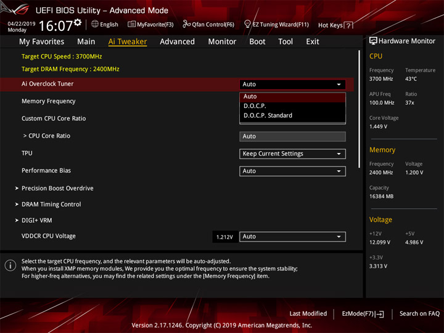This screenshot has height=333, width=444.
Task: Click the CPU Ratio 37x value
Action: 409,103
